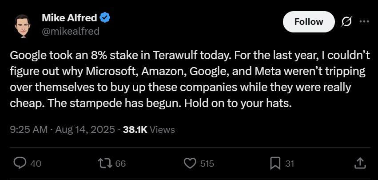
Task: Click the bookmark count 31
Action: (x=290, y=164)
